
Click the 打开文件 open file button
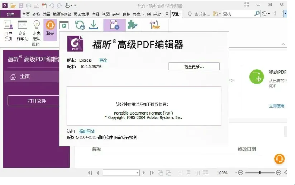click(33, 101)
